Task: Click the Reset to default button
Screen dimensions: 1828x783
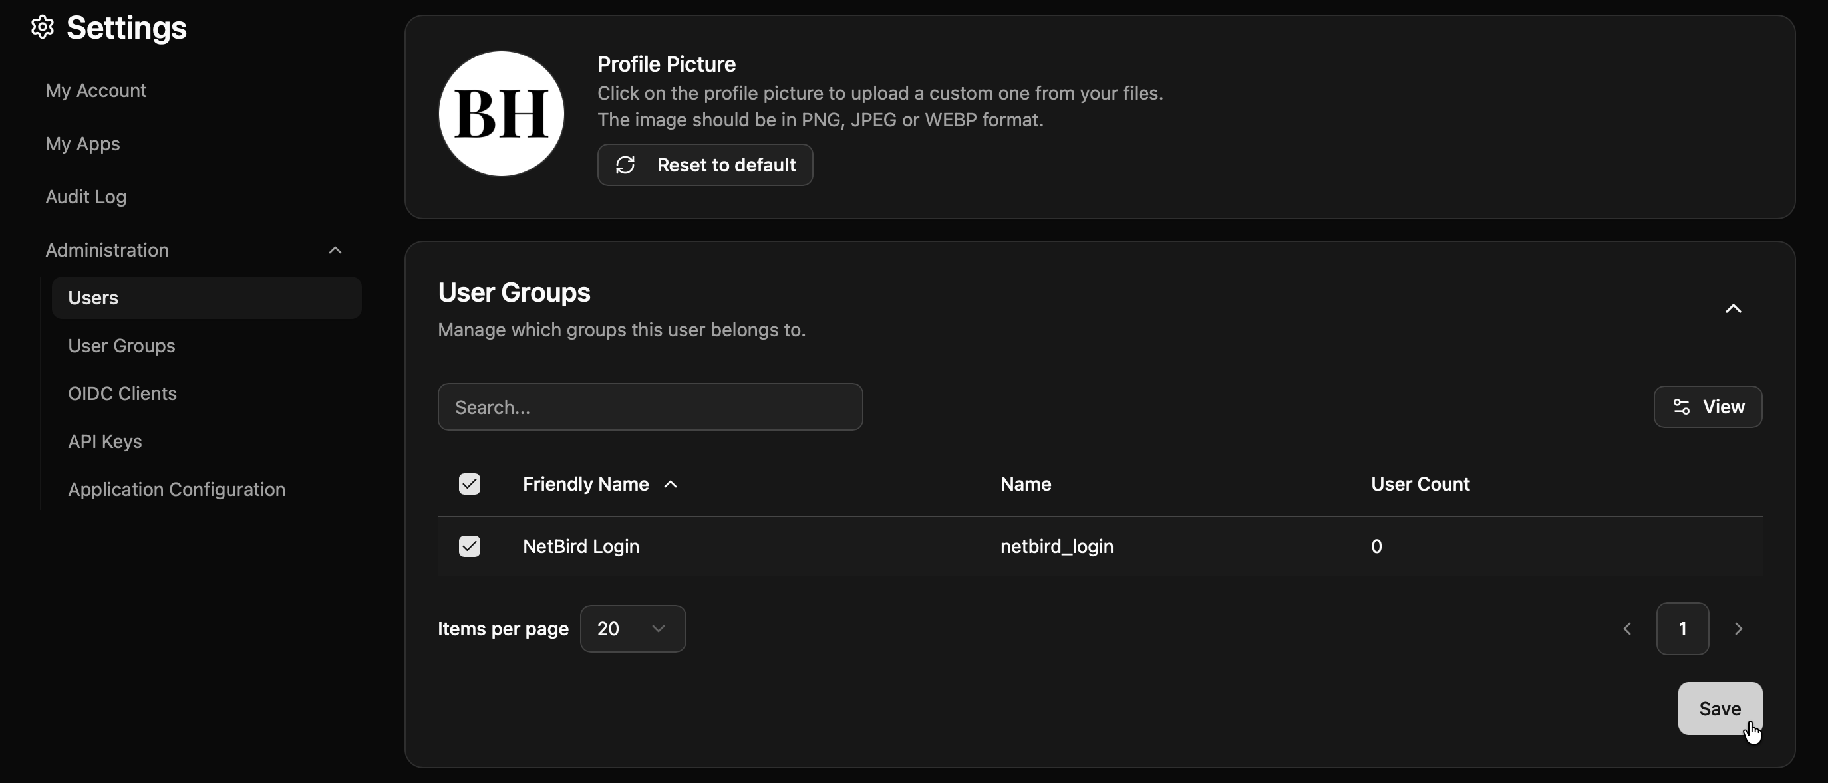Action: pos(704,165)
